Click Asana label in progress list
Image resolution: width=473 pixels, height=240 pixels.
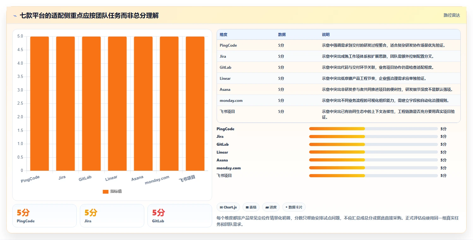tap(222, 160)
